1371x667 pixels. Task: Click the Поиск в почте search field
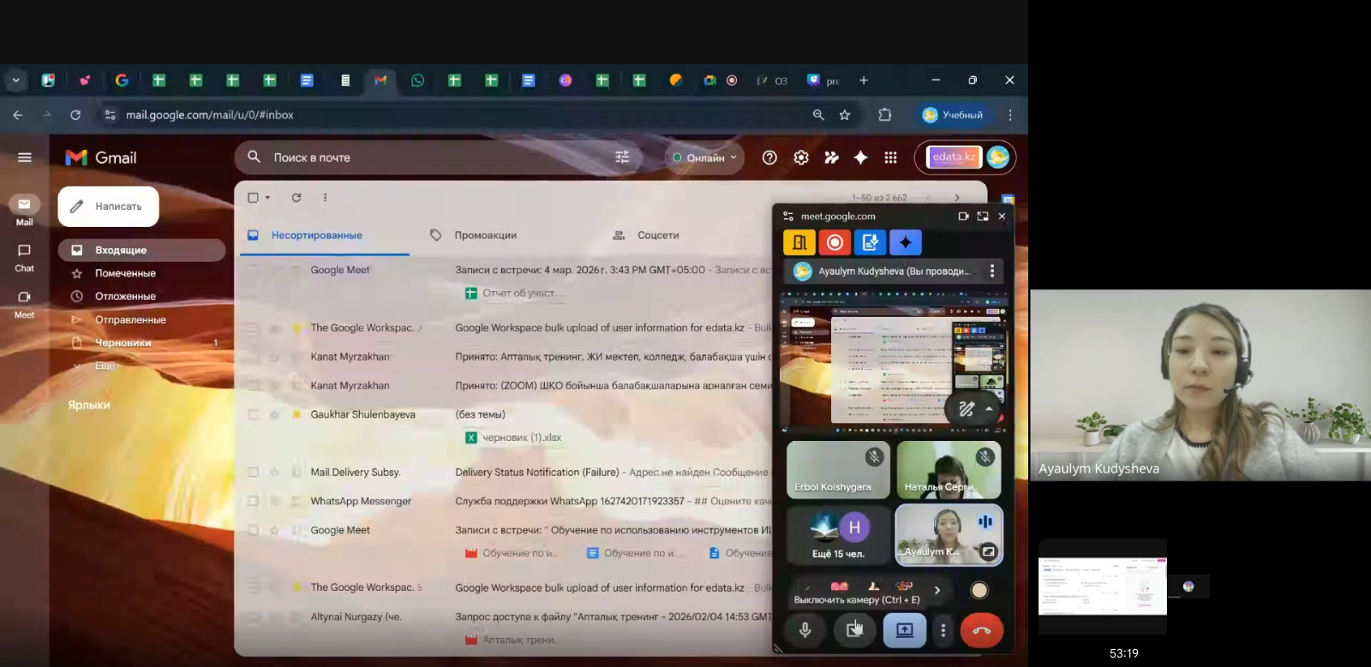pos(428,158)
